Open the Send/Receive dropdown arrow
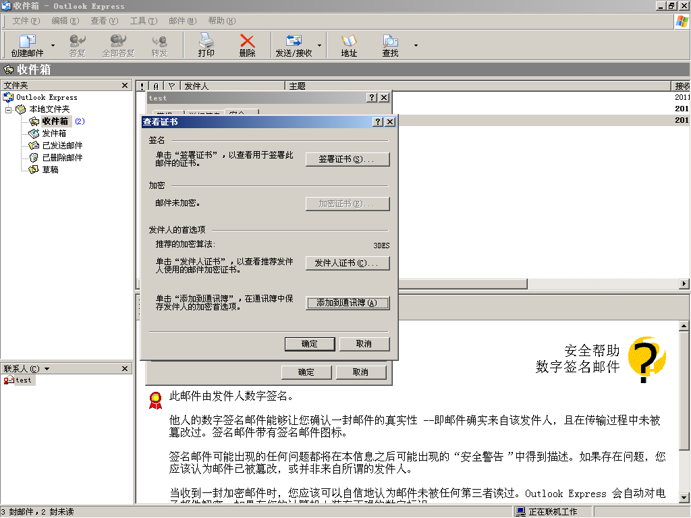The width and height of the screenshot is (691, 518). [x=319, y=45]
